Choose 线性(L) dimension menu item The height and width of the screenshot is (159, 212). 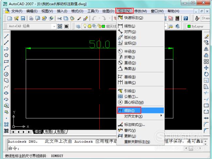(x=140, y=26)
